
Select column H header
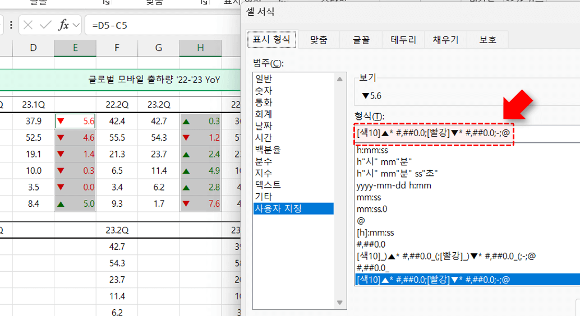(x=200, y=48)
